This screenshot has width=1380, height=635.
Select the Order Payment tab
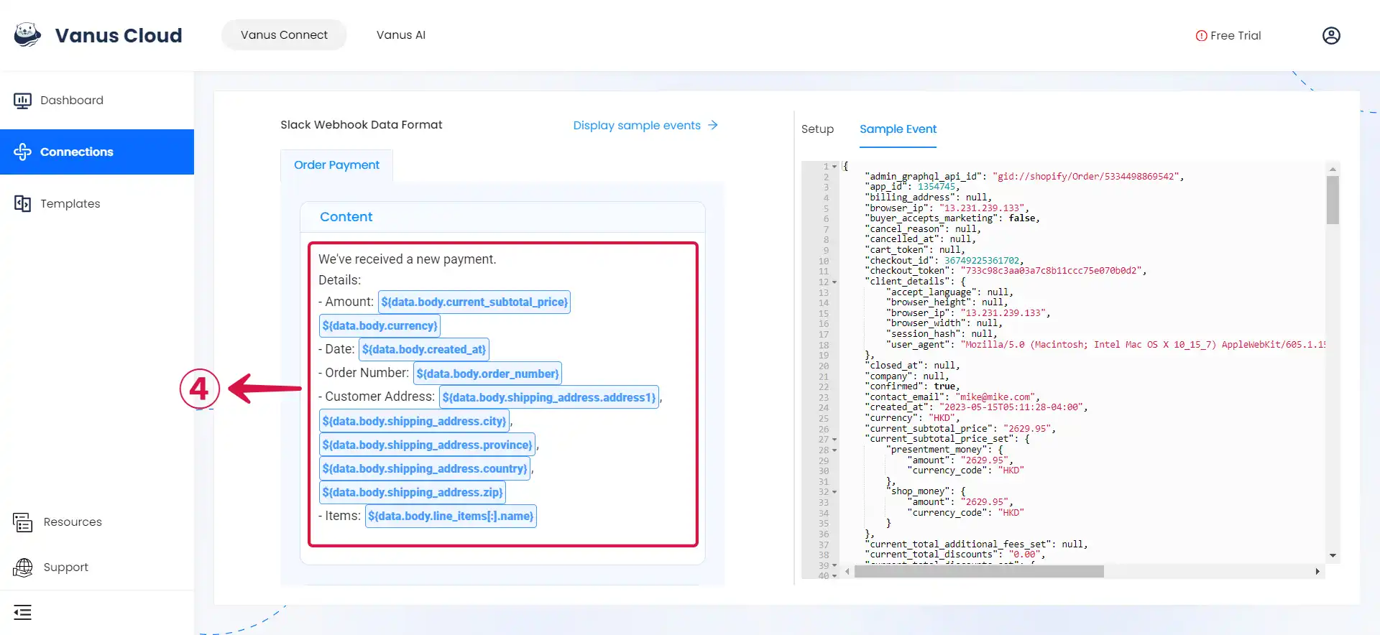pyautogui.click(x=336, y=165)
